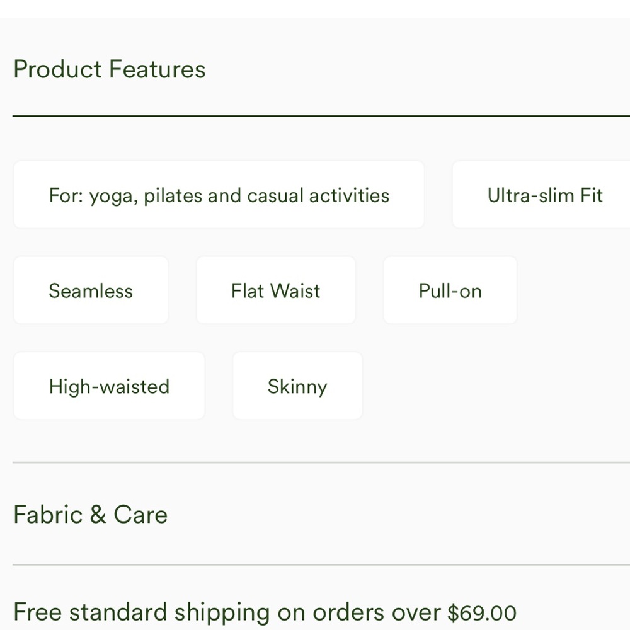Viewport: 630px width, 630px height.
Task: Collapse the Product Features section
Action: pyautogui.click(x=110, y=69)
